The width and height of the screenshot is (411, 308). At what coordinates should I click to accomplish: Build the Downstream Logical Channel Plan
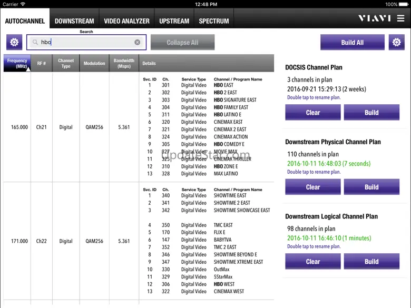click(x=371, y=261)
